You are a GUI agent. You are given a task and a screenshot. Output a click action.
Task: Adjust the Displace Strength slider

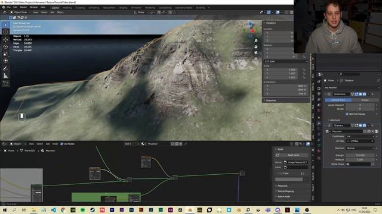click(x=360, y=155)
